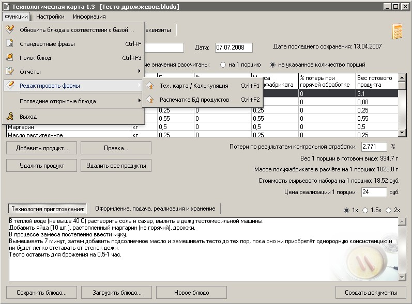Switch to Оформление, подача, реализация и хранение tab
The image size is (412, 304).
[x=155, y=209]
